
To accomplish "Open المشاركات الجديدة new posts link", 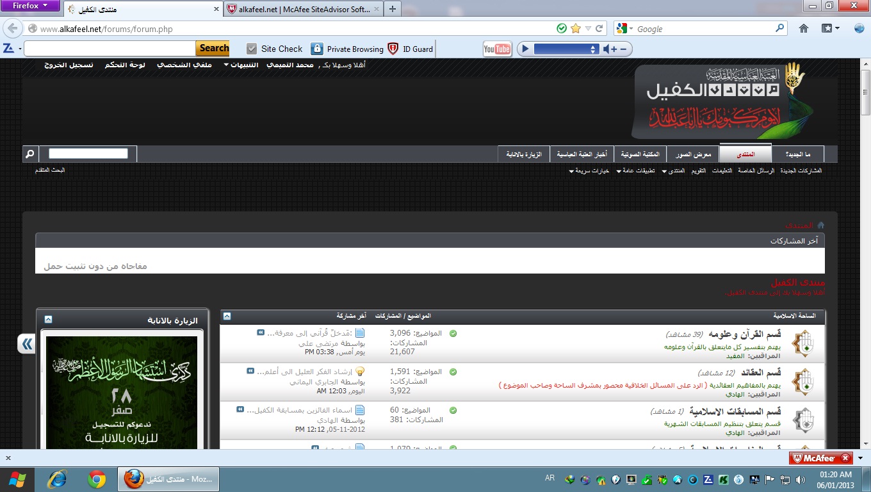I will 801,171.
